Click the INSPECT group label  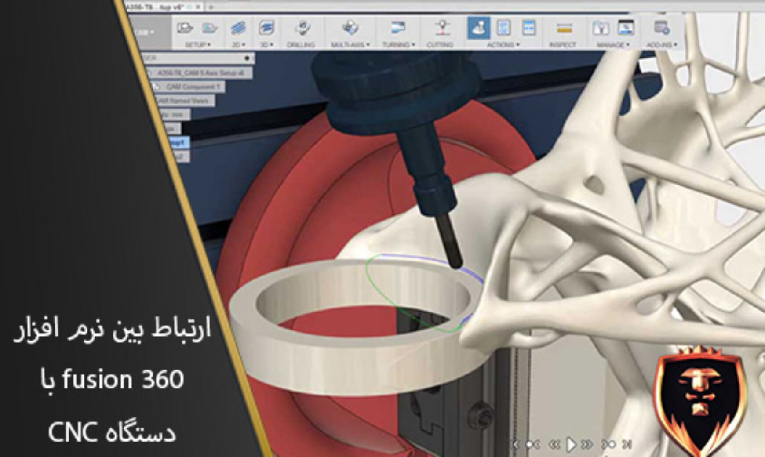click(x=562, y=45)
